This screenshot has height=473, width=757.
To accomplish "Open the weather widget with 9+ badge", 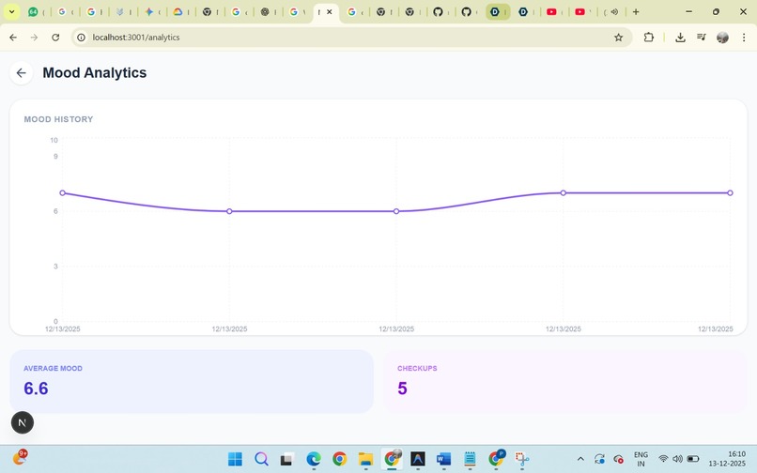I will point(20,457).
